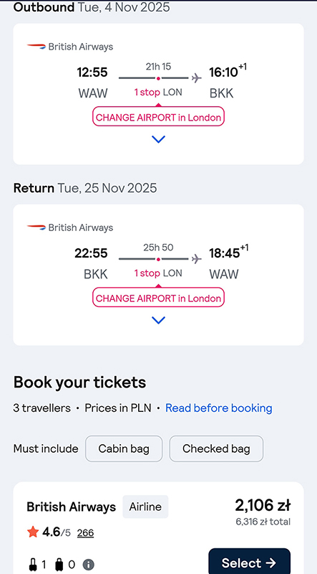
Task: Click return British Airways logo
Action: [x=36, y=227]
